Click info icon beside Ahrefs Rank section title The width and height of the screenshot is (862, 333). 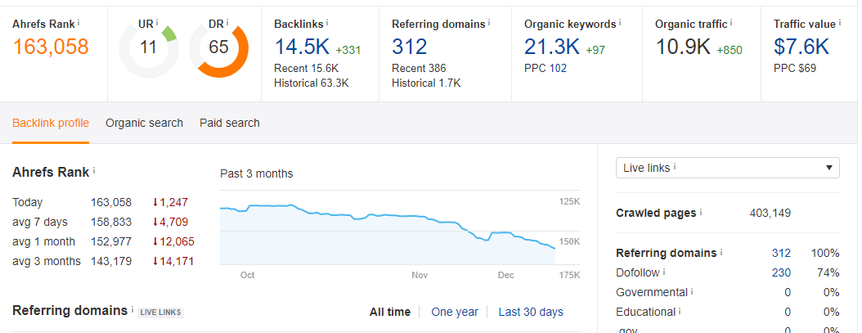pos(94,171)
